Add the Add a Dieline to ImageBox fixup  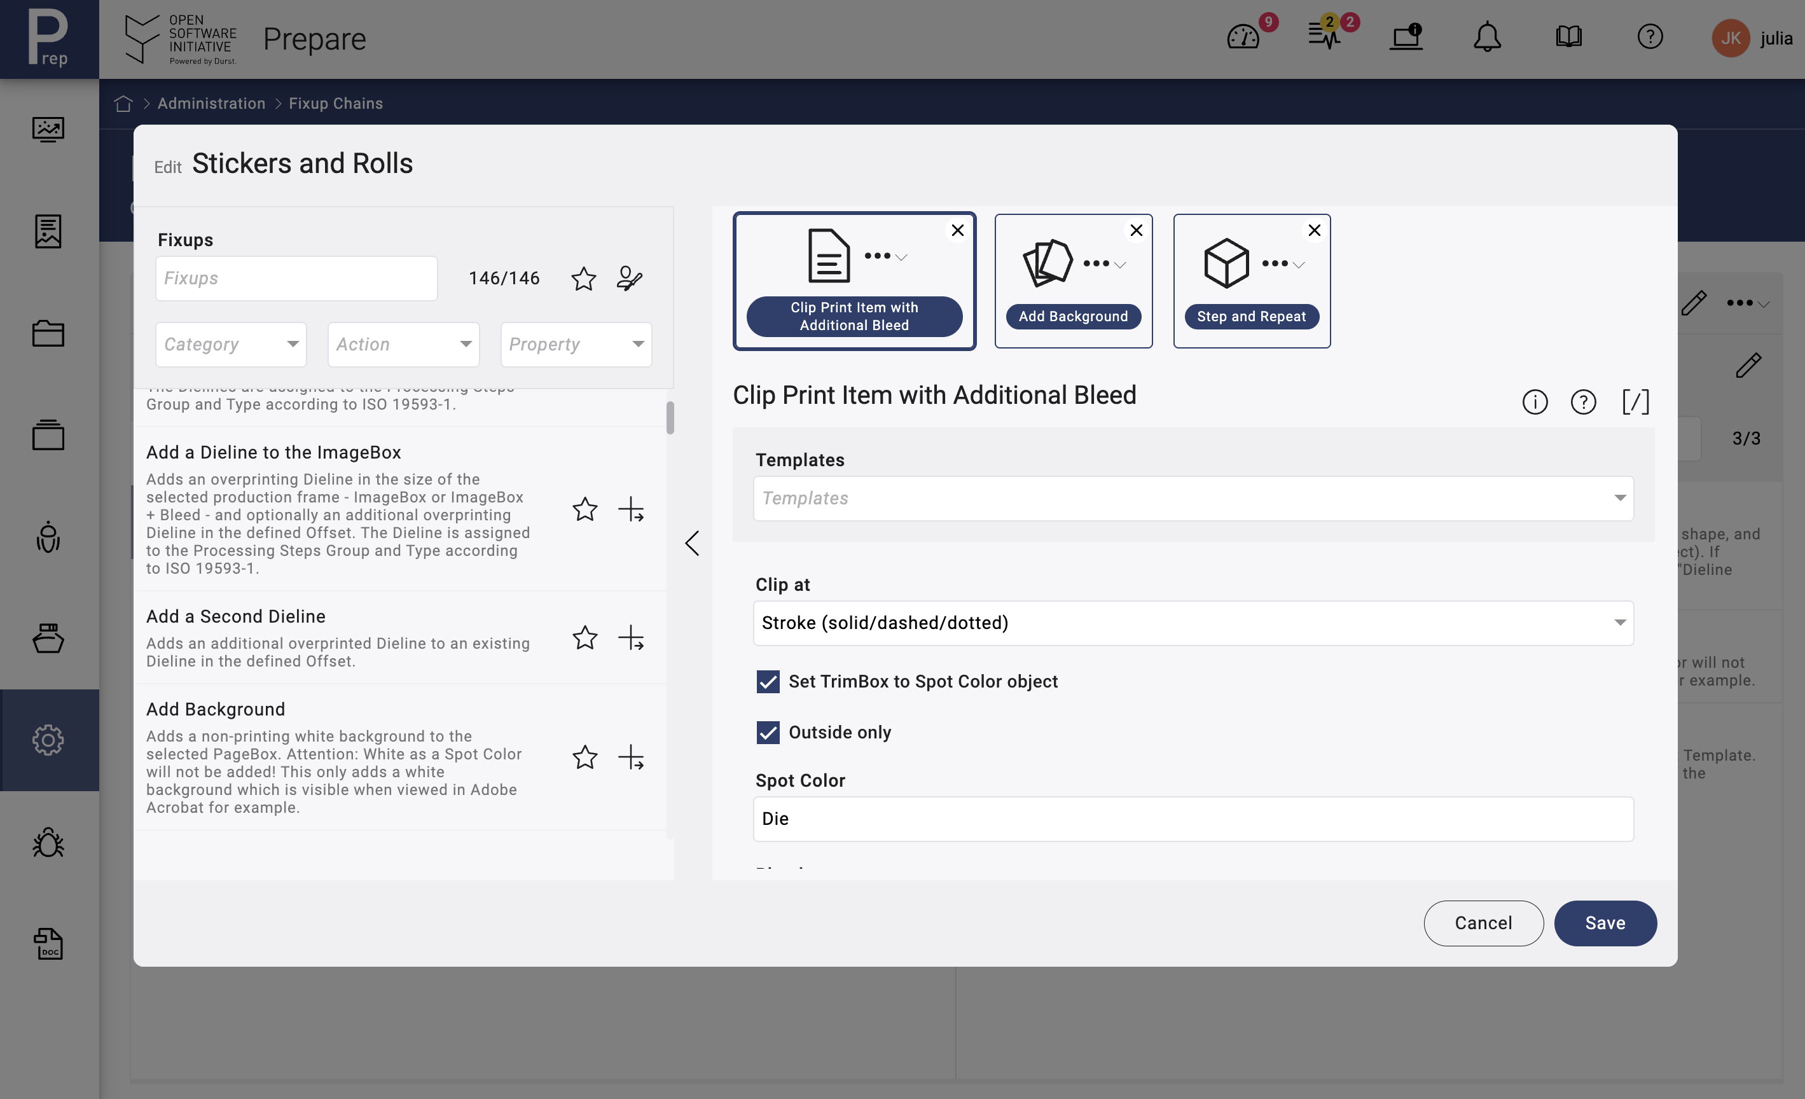[x=631, y=509]
